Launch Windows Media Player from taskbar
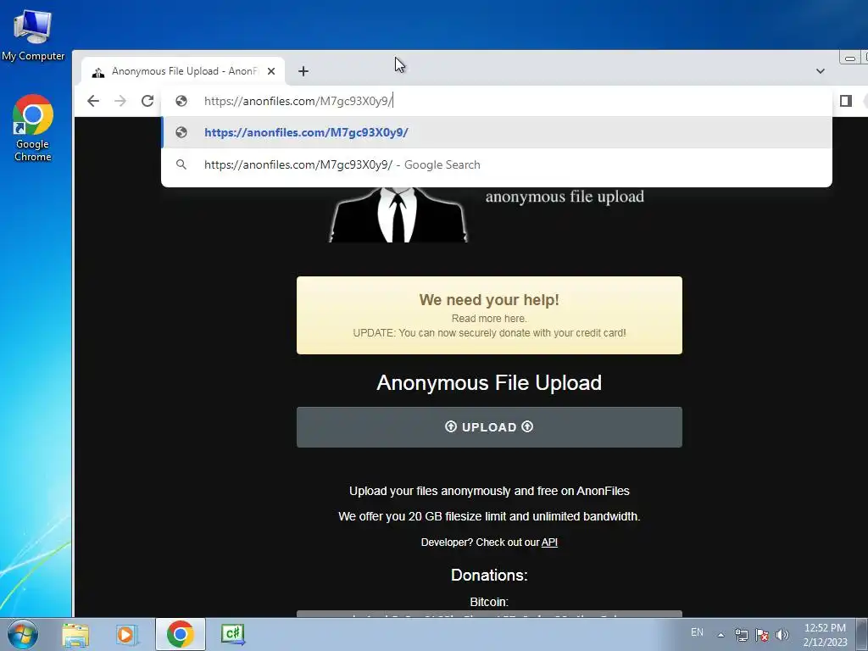This screenshot has width=868, height=651. click(x=126, y=634)
